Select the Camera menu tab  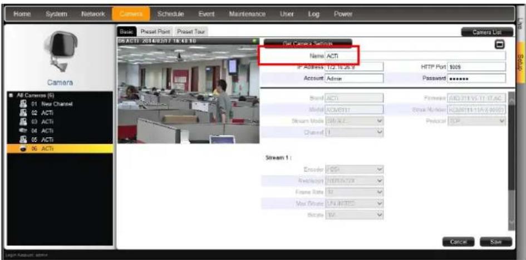(131, 14)
